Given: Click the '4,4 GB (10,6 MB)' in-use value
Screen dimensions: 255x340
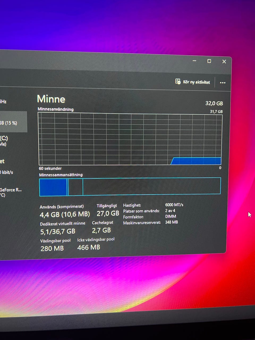Looking at the screenshot, I should point(65,214).
